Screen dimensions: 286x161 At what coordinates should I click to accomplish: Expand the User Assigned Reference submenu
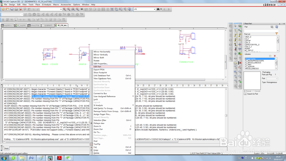(x=112, y=96)
